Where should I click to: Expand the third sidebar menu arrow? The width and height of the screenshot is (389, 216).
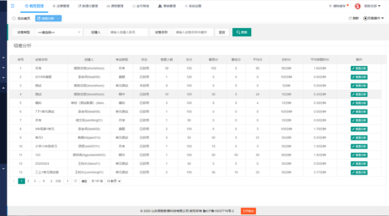point(3,78)
